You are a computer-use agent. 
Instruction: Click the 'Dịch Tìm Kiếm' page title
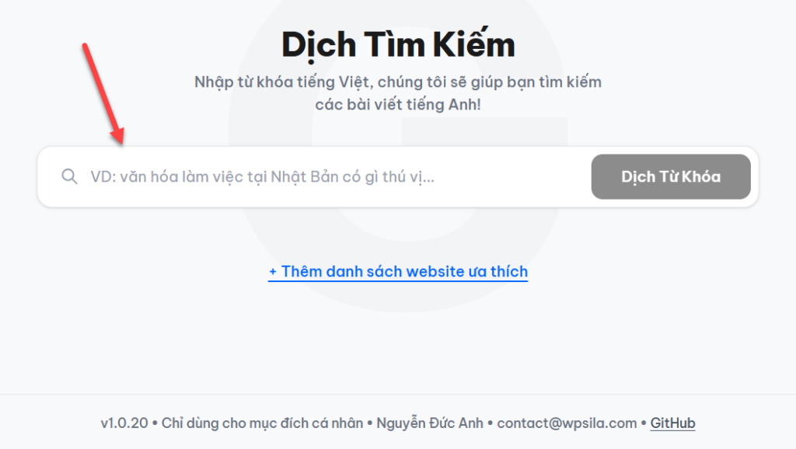coord(398,44)
